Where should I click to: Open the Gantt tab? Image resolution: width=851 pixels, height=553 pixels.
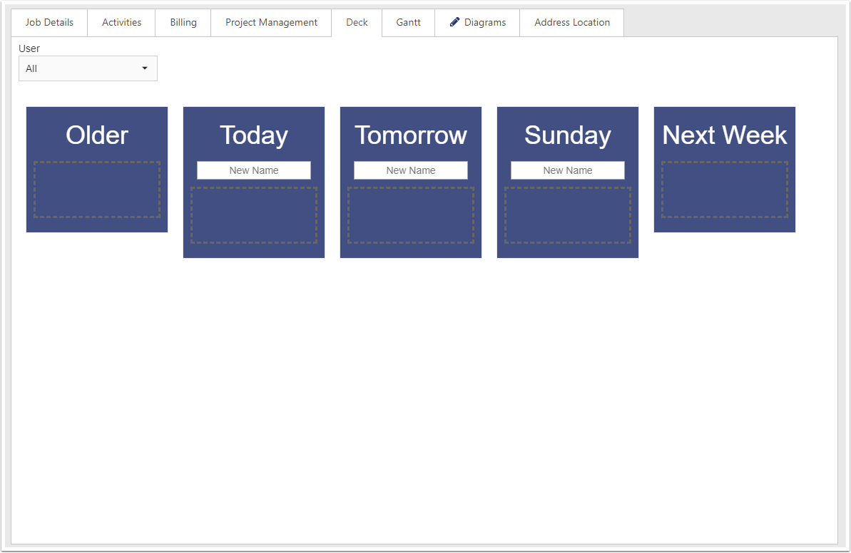click(x=408, y=23)
